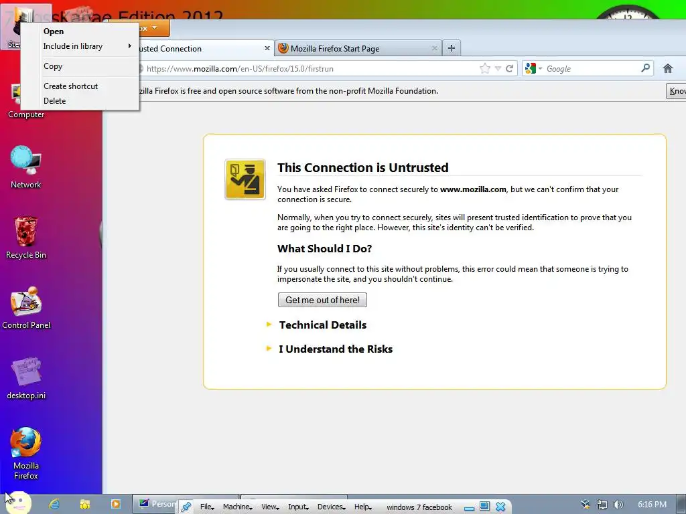Viewport: 686px width, 514px height.
Task: Close the Untrusted Connection tab
Action: 267,48
